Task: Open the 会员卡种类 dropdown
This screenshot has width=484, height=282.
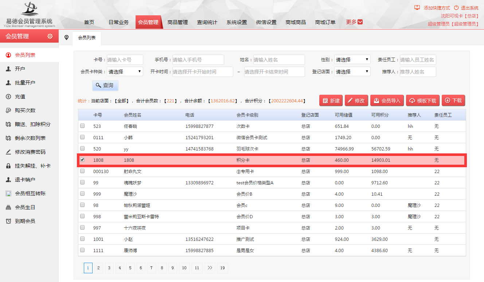Action: [x=125, y=72]
